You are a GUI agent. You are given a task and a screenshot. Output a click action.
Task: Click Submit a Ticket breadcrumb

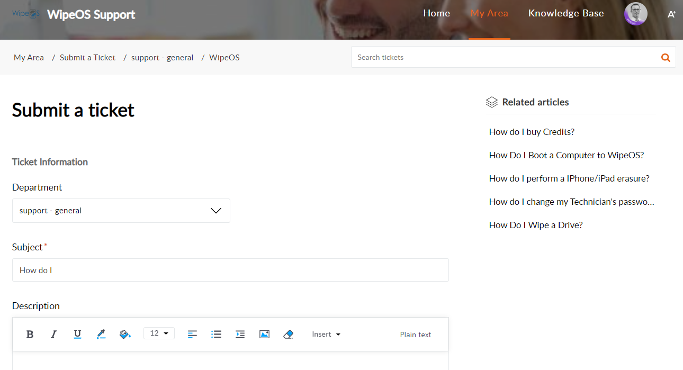pyautogui.click(x=87, y=57)
